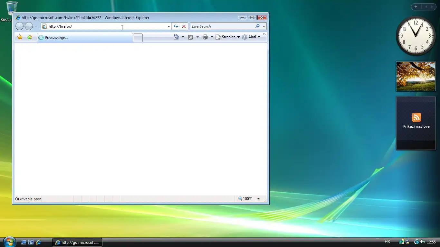Click the Refresh page button
The width and height of the screenshot is (440, 247).
coord(176,26)
